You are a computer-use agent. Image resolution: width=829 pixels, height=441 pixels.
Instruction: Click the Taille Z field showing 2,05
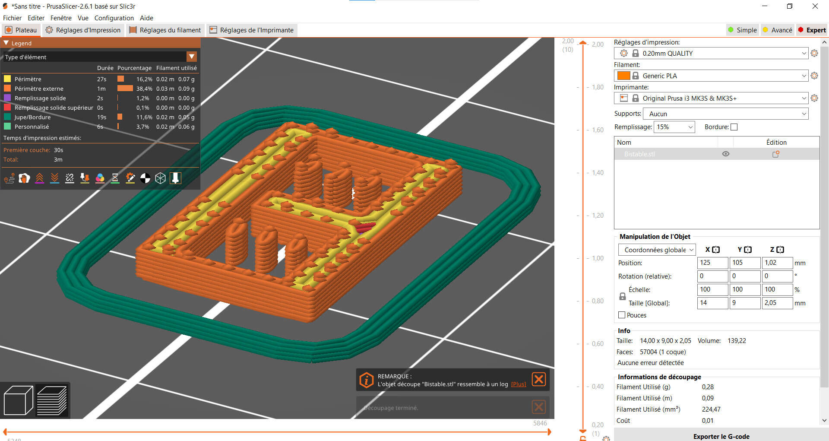(x=777, y=303)
